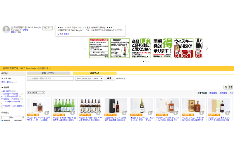Click the minimum price input box
Image resolution: width=234 pixels, height=146 pixels.
click(6, 118)
